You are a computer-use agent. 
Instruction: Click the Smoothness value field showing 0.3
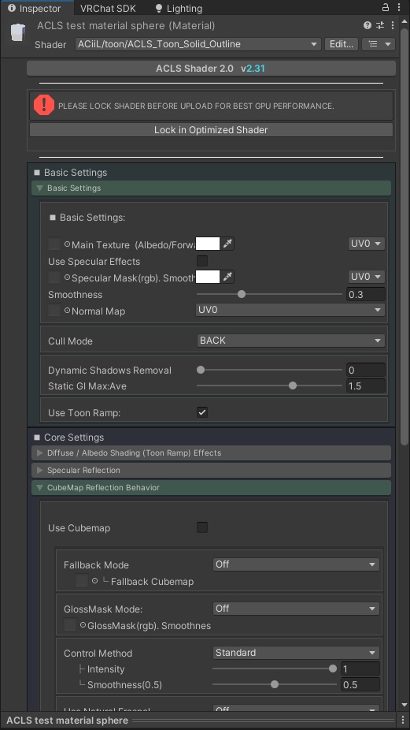coord(366,294)
